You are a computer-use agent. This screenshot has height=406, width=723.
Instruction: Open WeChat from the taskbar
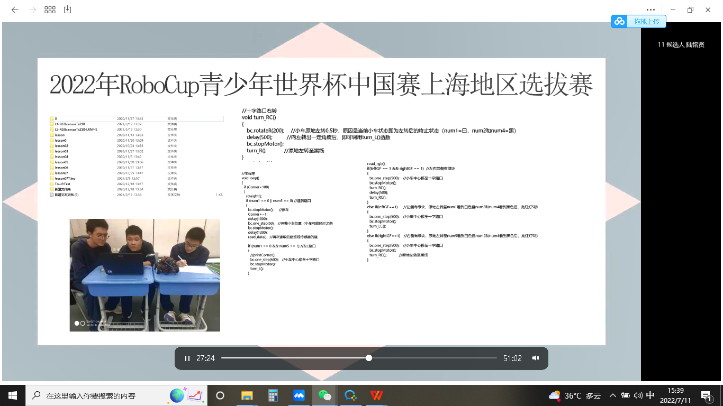click(324, 395)
